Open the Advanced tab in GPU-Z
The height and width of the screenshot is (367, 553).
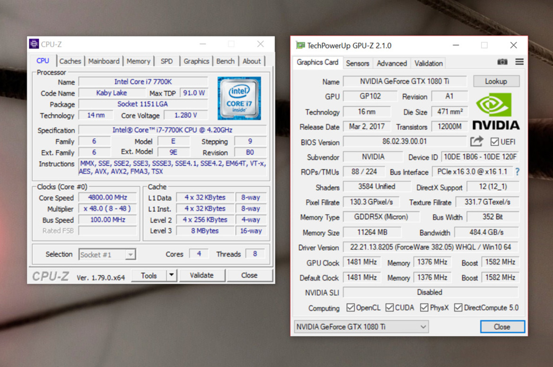coord(392,63)
